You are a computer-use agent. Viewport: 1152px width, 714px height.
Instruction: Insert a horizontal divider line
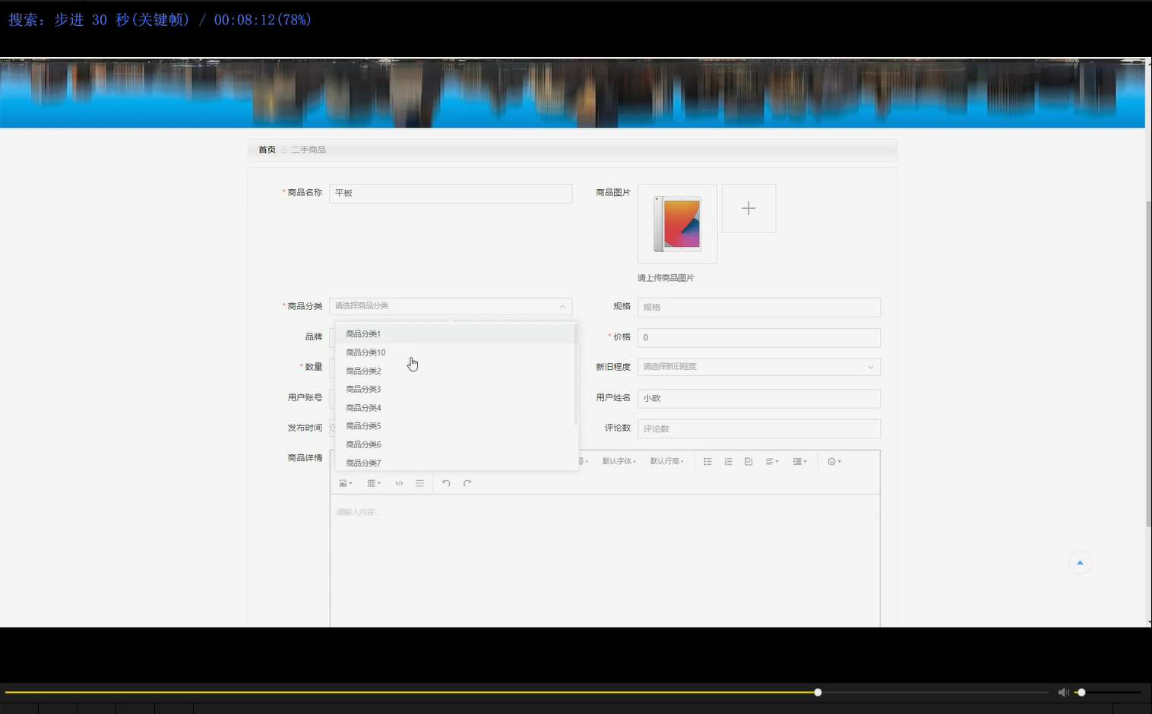pos(419,483)
